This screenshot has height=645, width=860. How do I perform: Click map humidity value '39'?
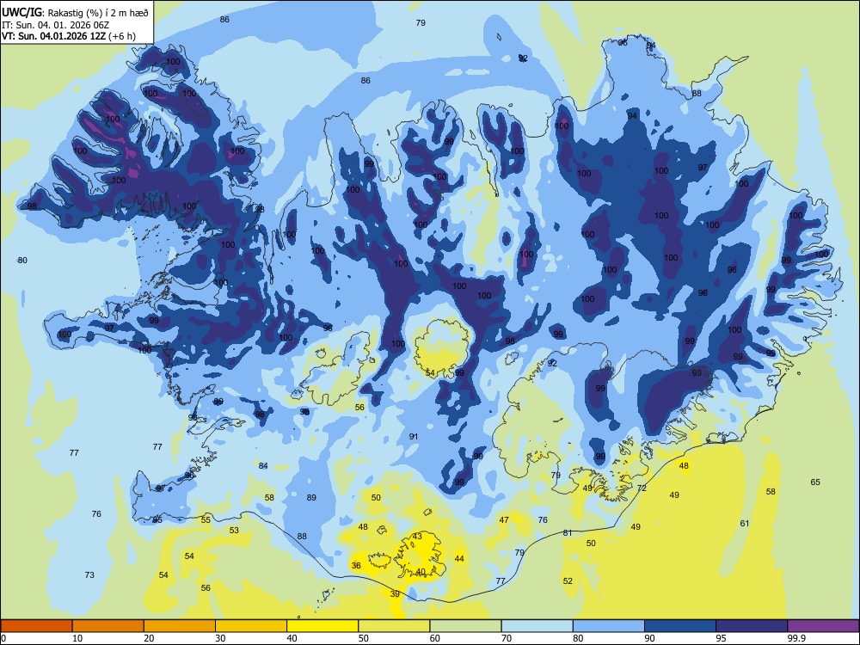[395, 593]
